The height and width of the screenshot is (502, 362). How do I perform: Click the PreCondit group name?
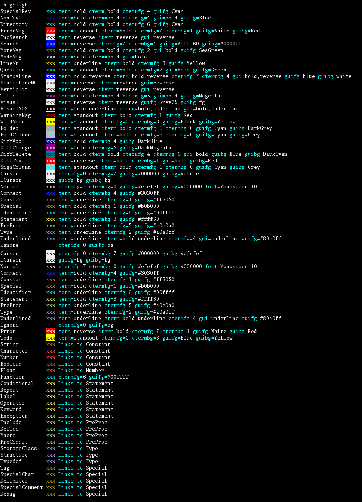click(x=14, y=442)
